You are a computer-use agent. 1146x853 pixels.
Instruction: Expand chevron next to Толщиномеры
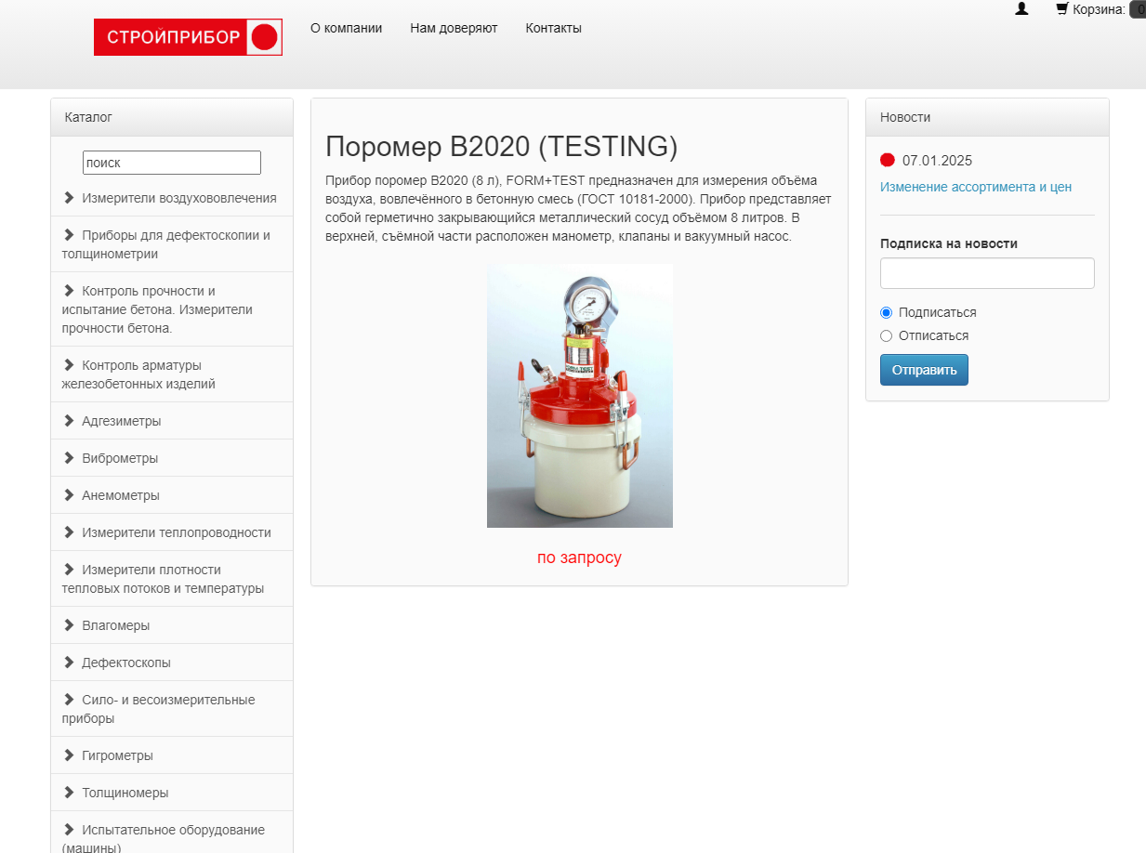69,793
